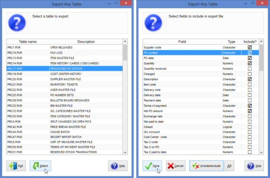Click the field list scrollbar thumb
270x178 pixels.
[261, 58]
